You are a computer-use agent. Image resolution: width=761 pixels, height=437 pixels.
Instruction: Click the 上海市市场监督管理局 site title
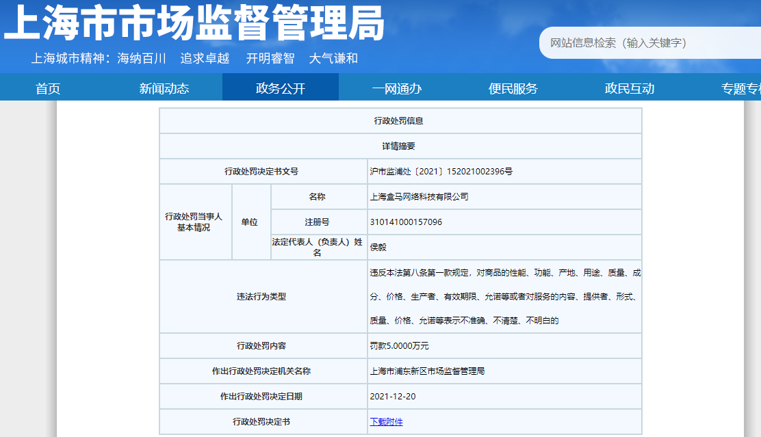coord(194,23)
